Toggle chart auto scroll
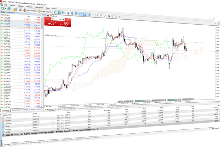Screen dimensions: 220x147 pyautogui.click(x=81, y=14)
